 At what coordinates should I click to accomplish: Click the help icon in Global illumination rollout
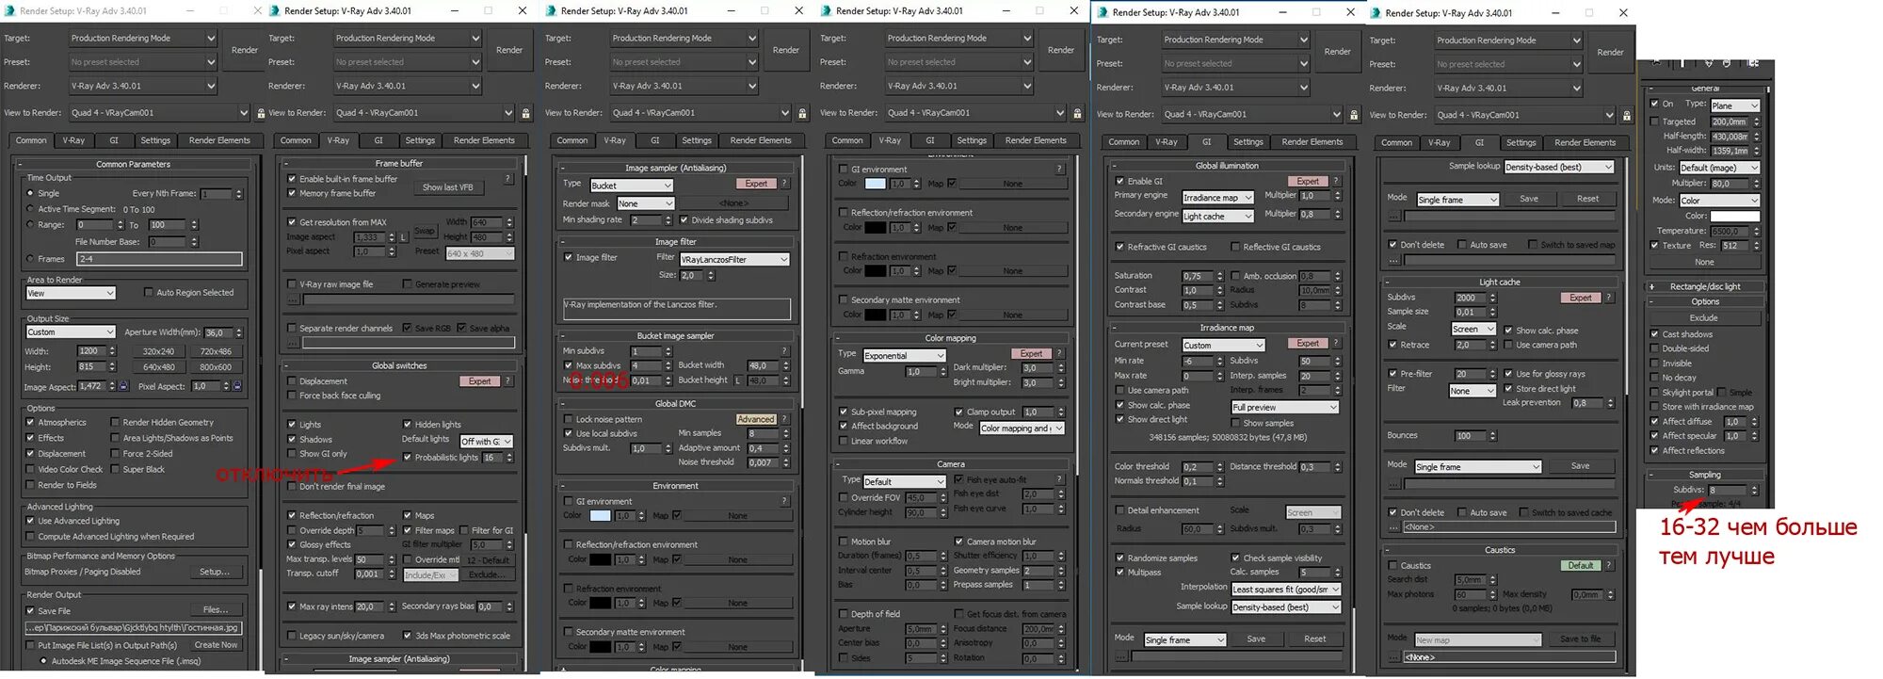pos(1336,181)
